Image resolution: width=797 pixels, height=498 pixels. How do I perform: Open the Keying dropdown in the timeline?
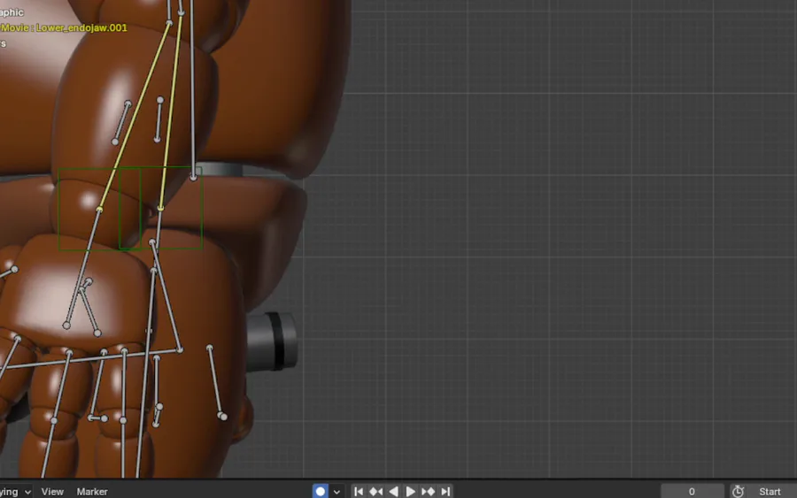point(16,492)
